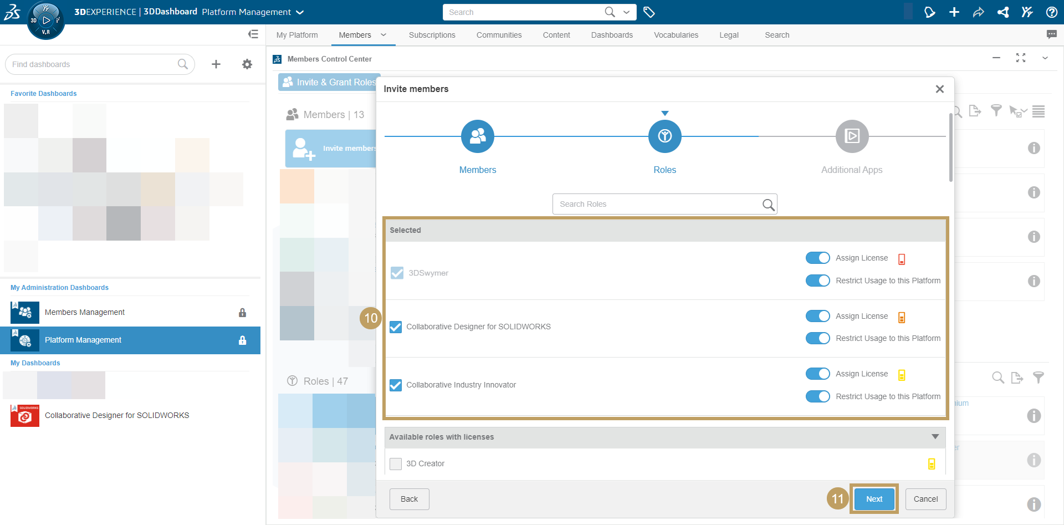Check the 3D Creator role checkbox
Screen dimensions: 1064x525
[396, 464]
